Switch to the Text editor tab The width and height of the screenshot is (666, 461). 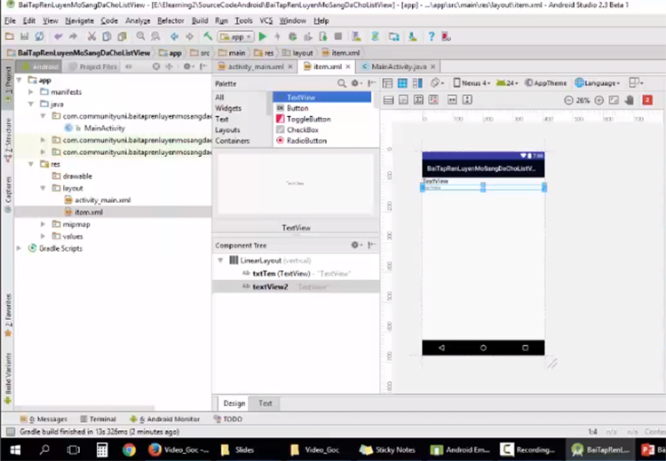(x=265, y=403)
